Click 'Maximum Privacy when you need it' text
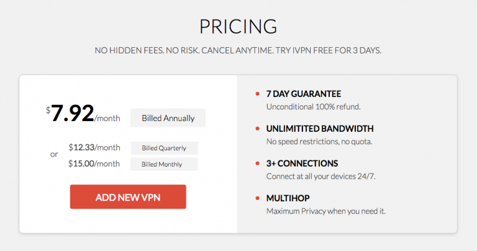Screen dimensions: 477x251 [326, 211]
